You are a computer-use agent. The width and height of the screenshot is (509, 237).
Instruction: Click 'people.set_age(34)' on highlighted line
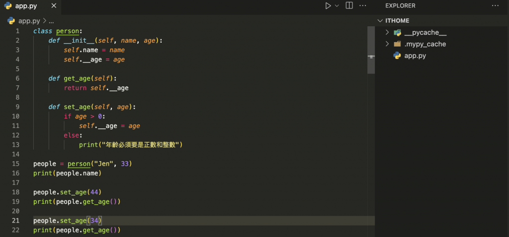coord(68,221)
